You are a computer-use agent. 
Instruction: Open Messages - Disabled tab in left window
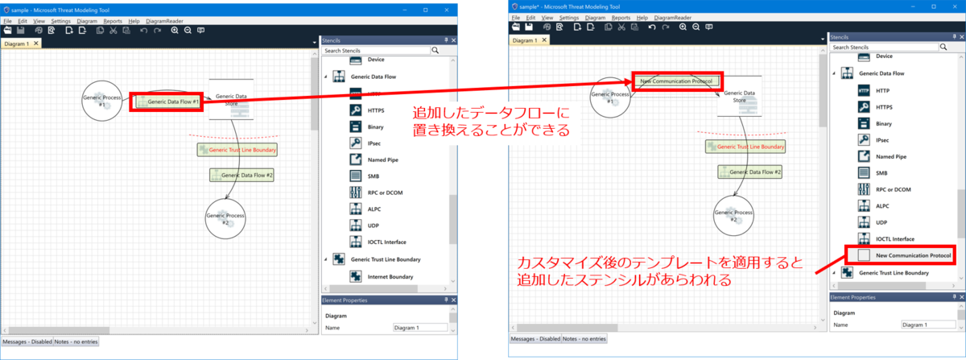(x=27, y=342)
